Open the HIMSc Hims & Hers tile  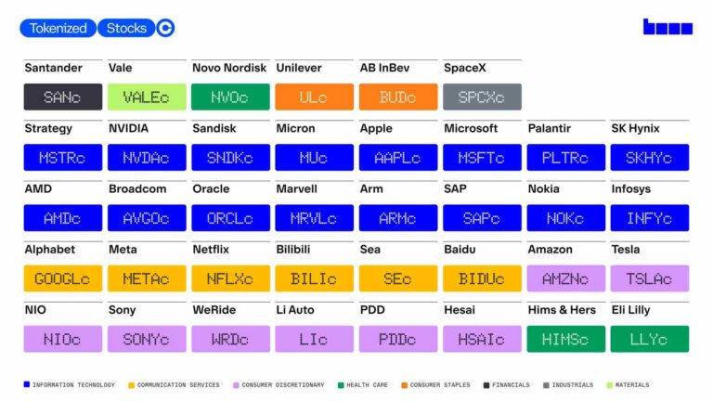[x=565, y=339]
